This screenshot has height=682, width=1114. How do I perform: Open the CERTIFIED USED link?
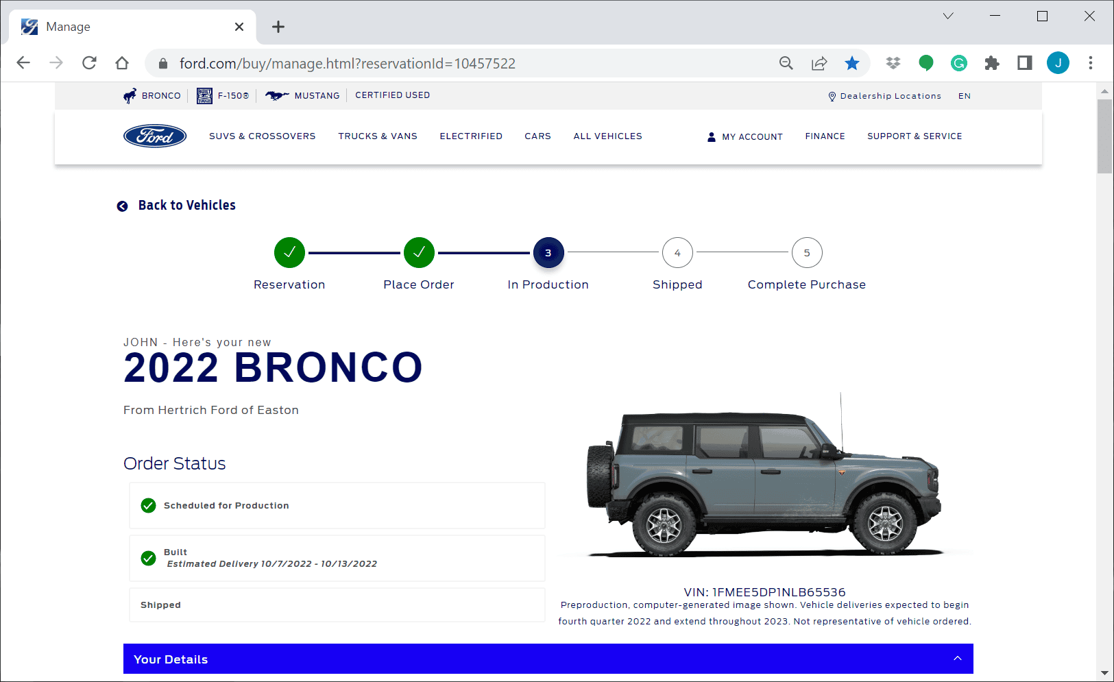click(392, 95)
